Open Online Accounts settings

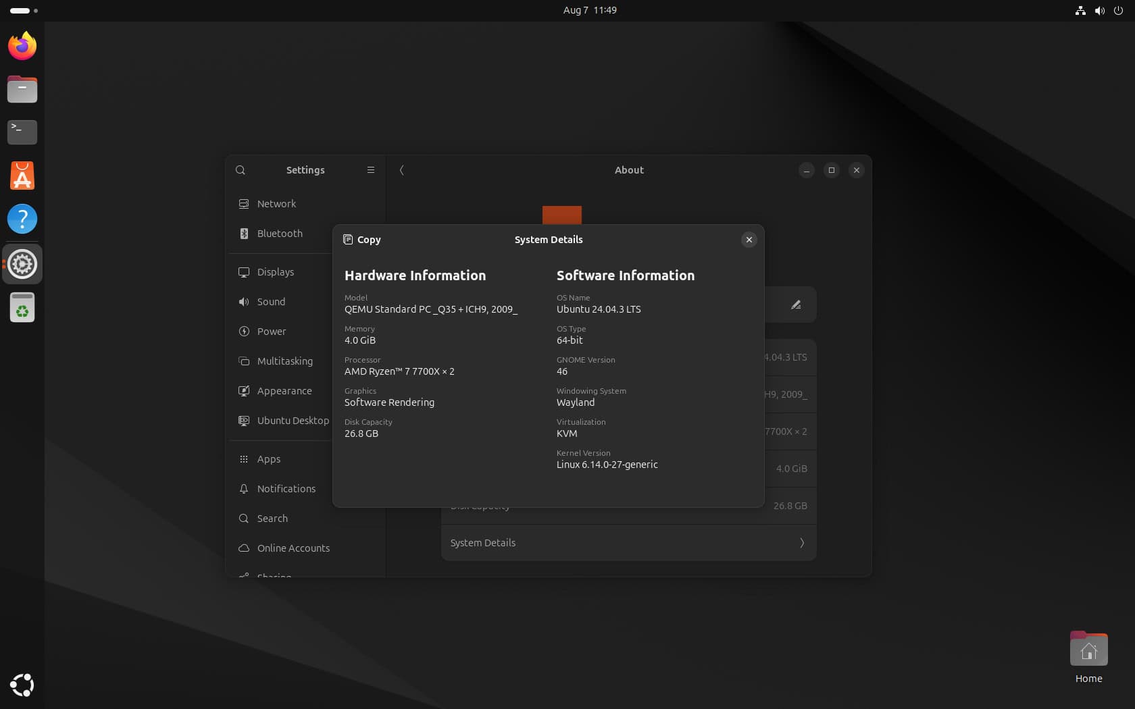pyautogui.click(x=306, y=548)
